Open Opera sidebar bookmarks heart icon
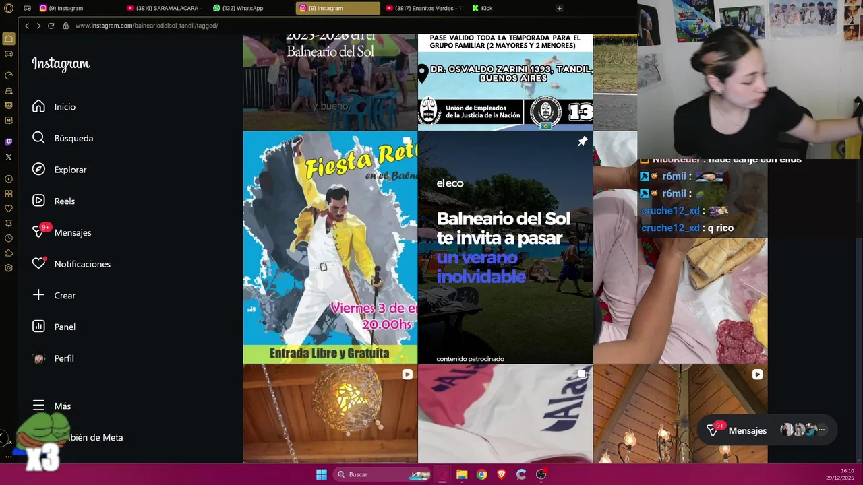 9,209
